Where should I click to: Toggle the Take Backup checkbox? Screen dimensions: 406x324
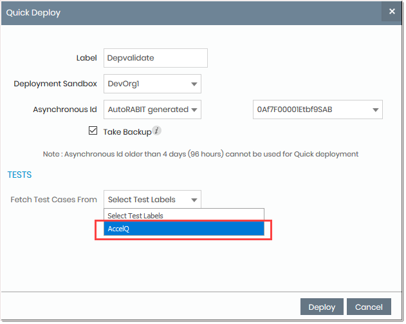click(x=93, y=131)
